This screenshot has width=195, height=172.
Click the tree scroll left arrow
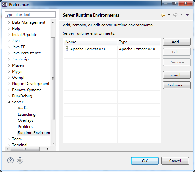pyautogui.click(x=7, y=149)
